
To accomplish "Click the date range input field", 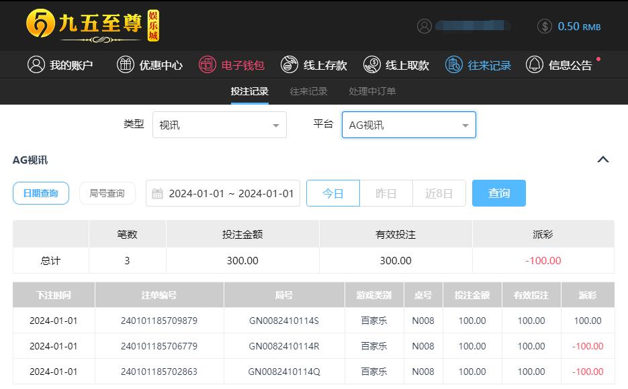I will [223, 193].
